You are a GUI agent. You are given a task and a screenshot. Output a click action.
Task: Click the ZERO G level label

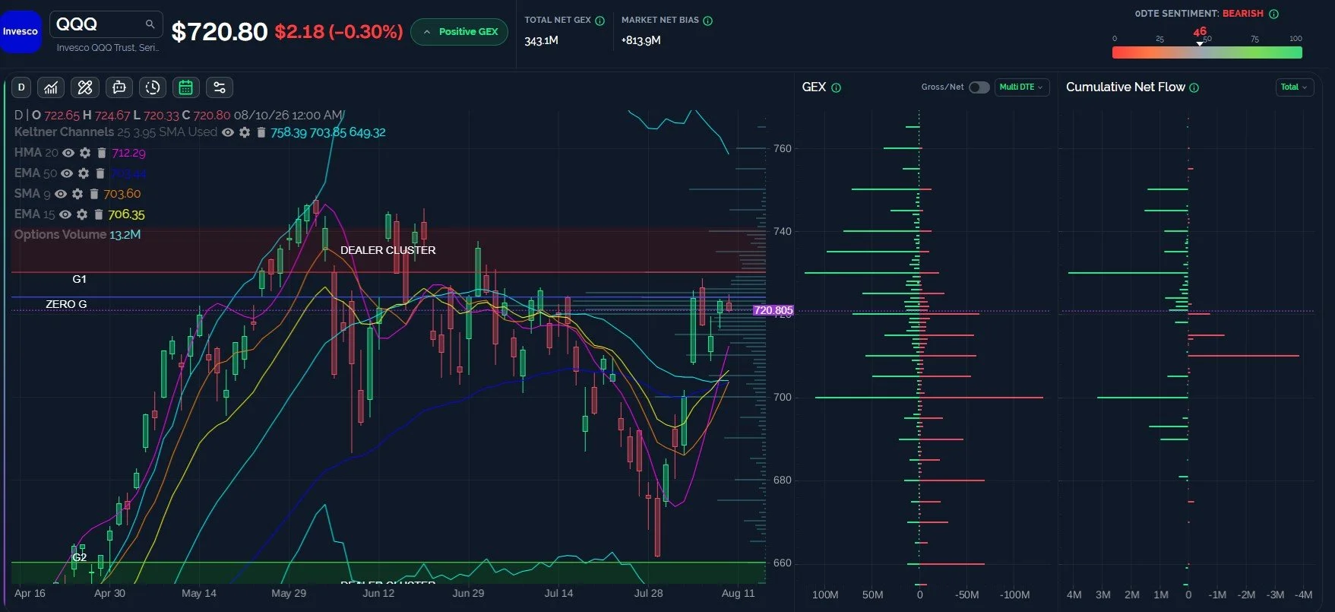point(66,304)
